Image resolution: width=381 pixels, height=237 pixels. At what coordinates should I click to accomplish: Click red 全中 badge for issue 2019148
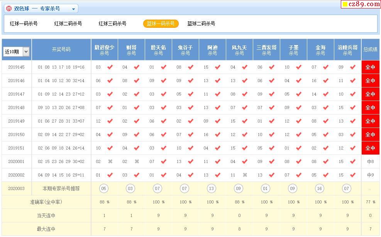(x=370, y=108)
